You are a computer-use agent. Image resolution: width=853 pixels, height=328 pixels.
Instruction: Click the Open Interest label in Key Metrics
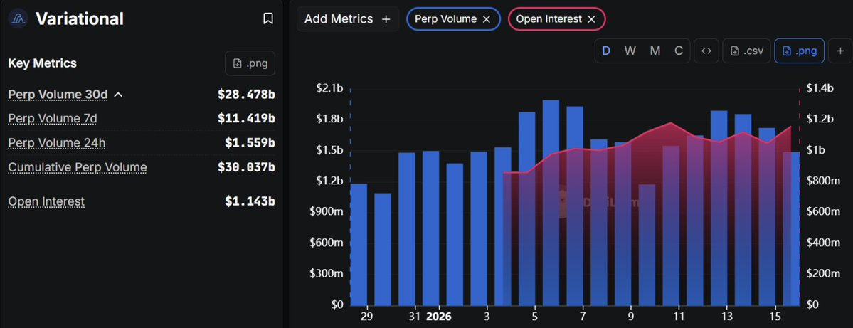pos(46,201)
